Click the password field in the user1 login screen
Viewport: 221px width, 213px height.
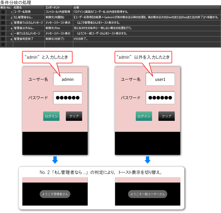160,98
